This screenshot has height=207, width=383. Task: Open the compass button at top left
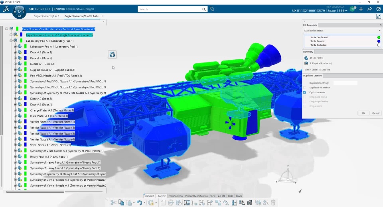pyautogui.click(x=19, y=12)
